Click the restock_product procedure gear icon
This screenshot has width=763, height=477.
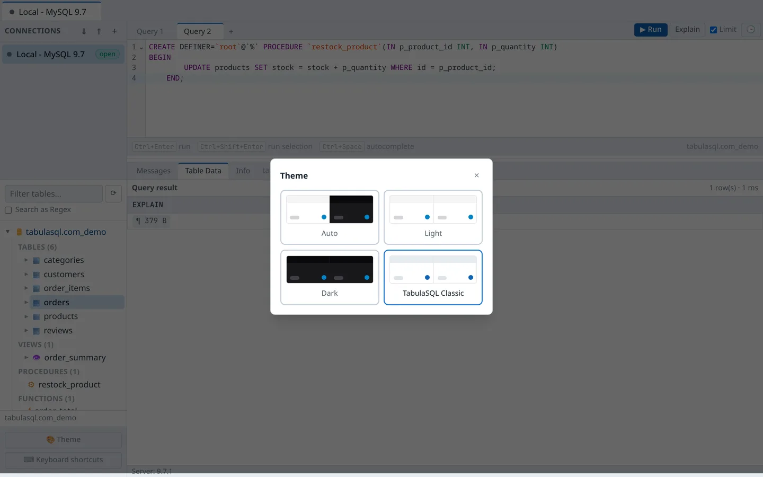click(31, 385)
